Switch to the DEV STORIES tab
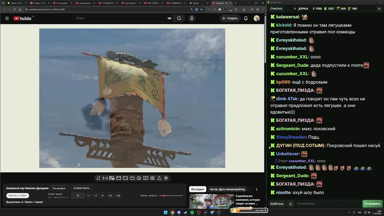 pos(153,3)
